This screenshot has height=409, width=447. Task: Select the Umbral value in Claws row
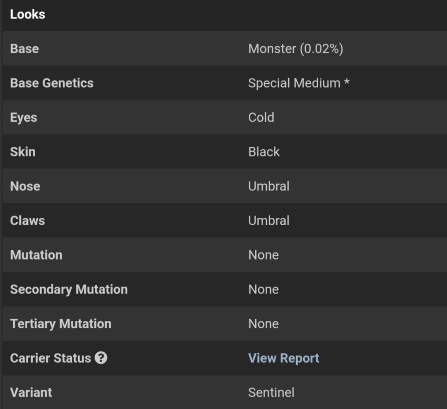click(x=269, y=221)
